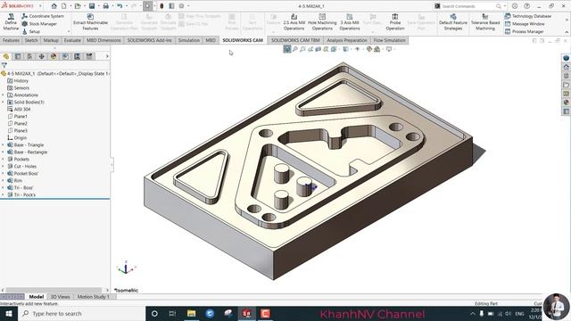Create a new document
The width and height of the screenshot is (571, 321).
tap(63, 6)
